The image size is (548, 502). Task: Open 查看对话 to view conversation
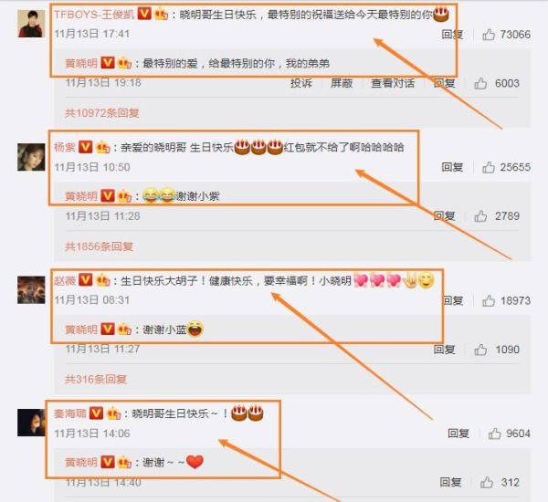(x=393, y=83)
